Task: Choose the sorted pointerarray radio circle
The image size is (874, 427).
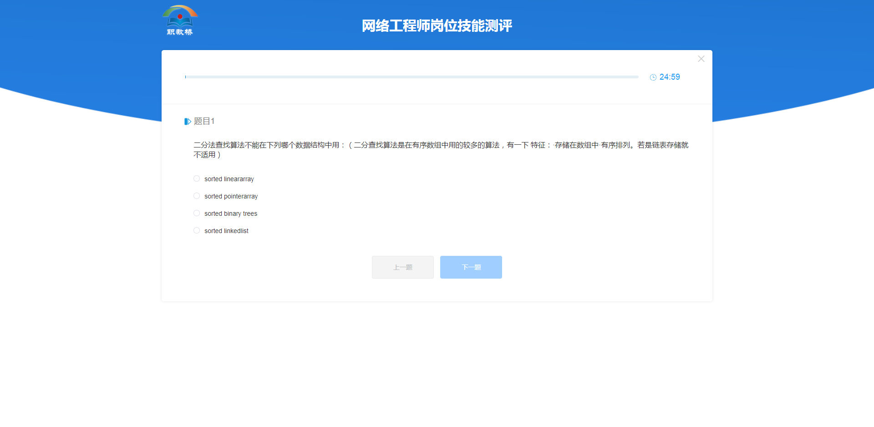Action: [197, 196]
